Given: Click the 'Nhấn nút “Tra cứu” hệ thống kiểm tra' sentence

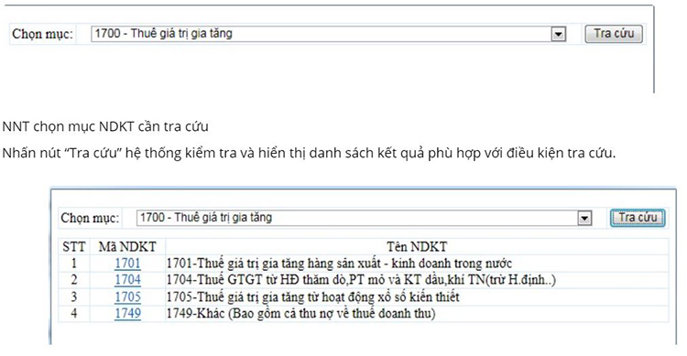Looking at the screenshot, I should pyautogui.click(x=309, y=153).
